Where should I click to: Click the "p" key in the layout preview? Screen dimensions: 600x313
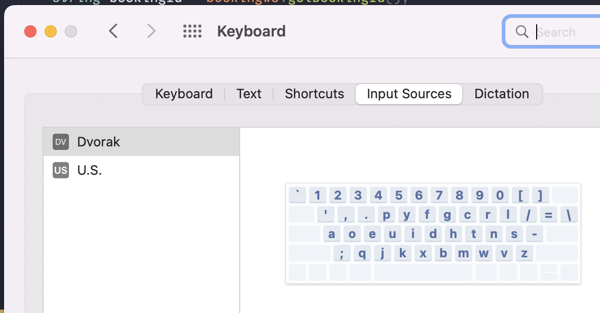click(x=387, y=214)
